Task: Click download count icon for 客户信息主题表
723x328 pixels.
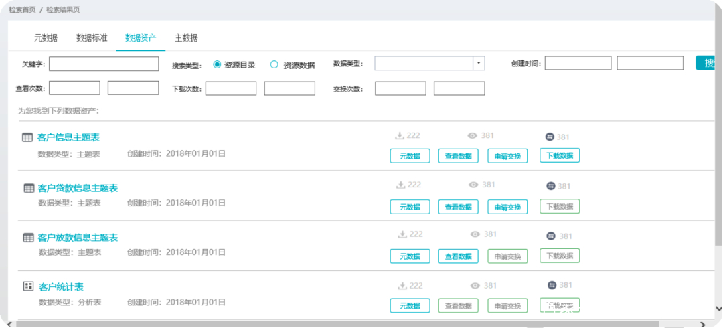Action: point(400,136)
